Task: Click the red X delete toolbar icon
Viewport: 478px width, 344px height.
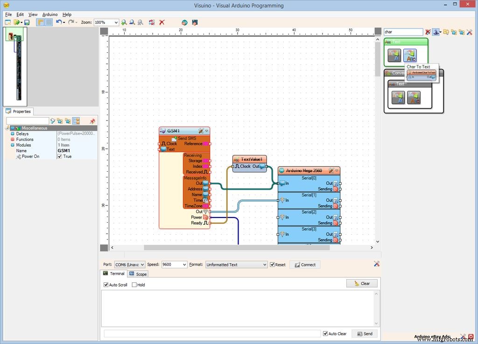Action: coord(162,22)
